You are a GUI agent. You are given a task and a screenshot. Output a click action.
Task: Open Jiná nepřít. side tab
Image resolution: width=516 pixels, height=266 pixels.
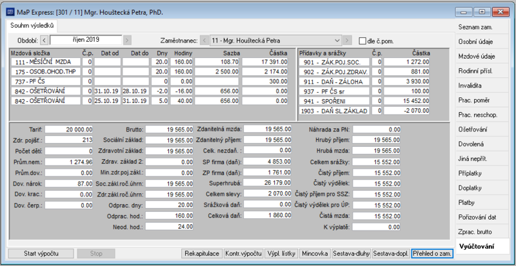482,159
